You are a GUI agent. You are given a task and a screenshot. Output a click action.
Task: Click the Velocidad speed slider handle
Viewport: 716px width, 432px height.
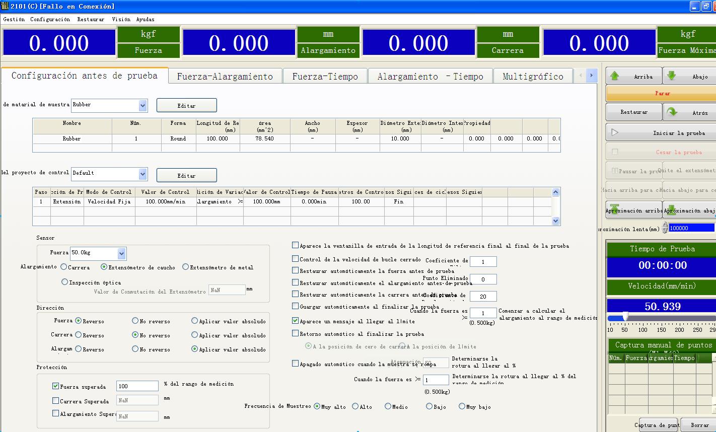point(625,317)
